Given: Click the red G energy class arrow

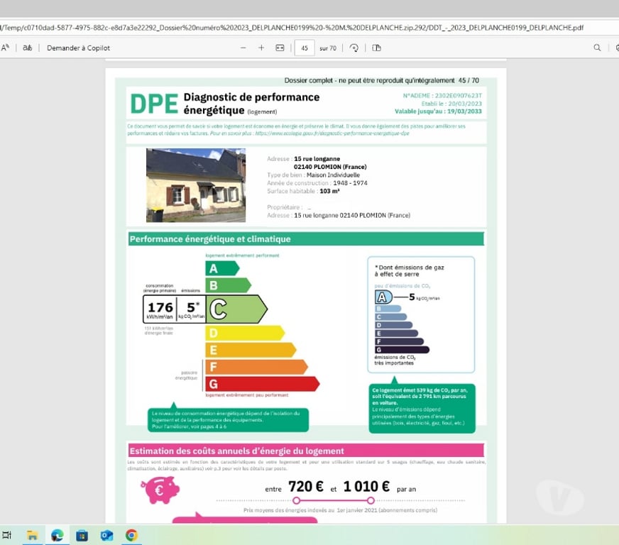Looking at the screenshot, I should tap(262, 384).
